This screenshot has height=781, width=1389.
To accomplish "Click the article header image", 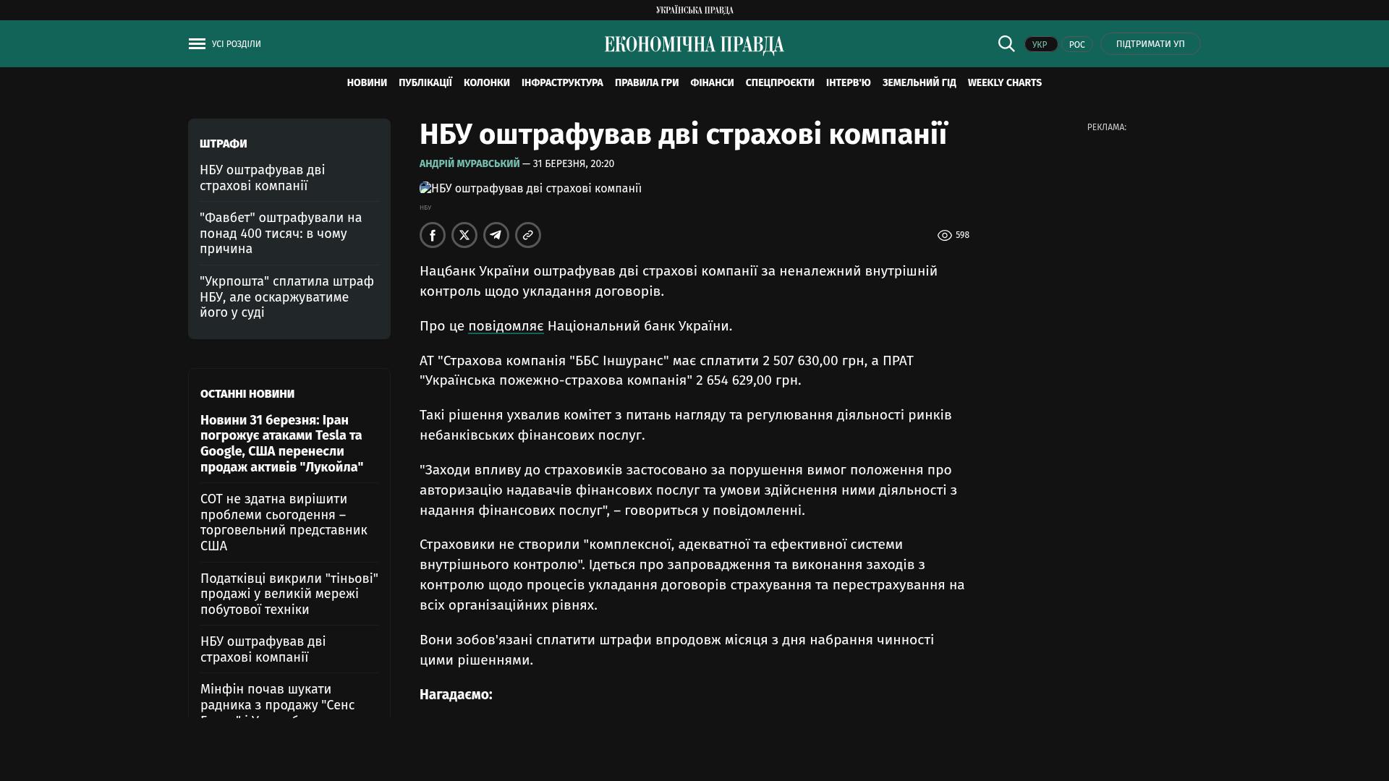I will pyautogui.click(x=530, y=189).
